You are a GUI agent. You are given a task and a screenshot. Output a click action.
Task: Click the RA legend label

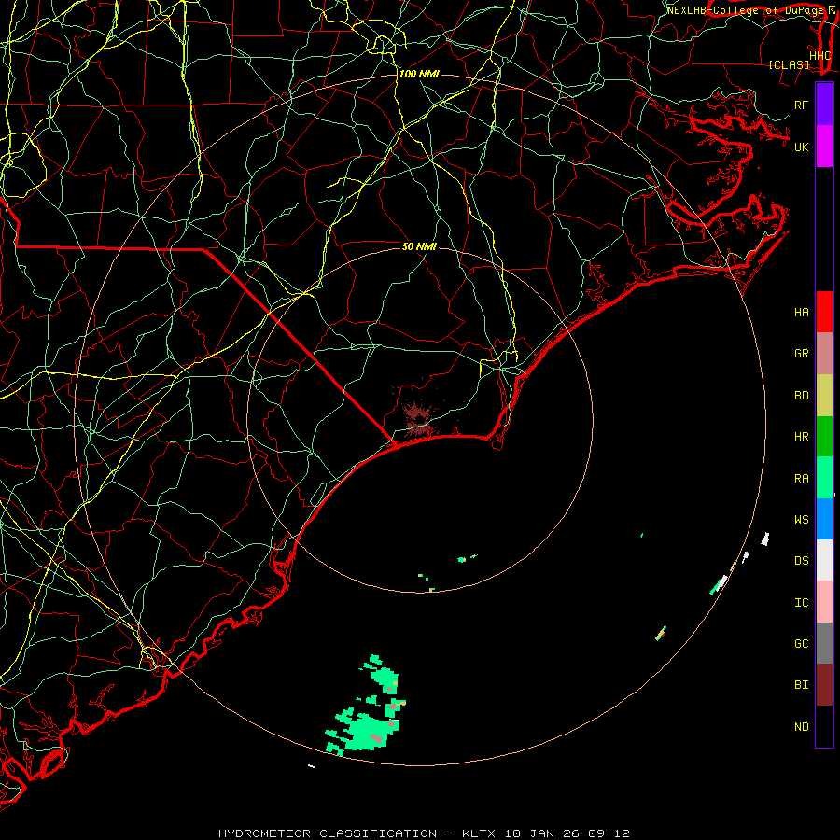pyautogui.click(x=801, y=479)
